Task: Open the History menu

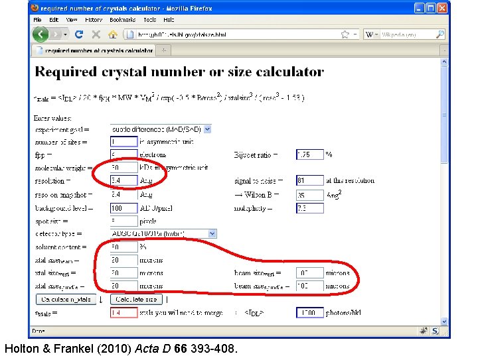Action: (94, 20)
